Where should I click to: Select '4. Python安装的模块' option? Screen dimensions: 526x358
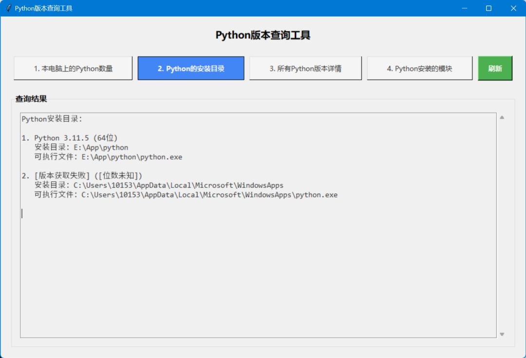coord(419,68)
